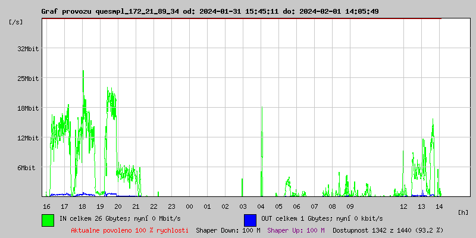Click the green IN legend color square

(48, 220)
